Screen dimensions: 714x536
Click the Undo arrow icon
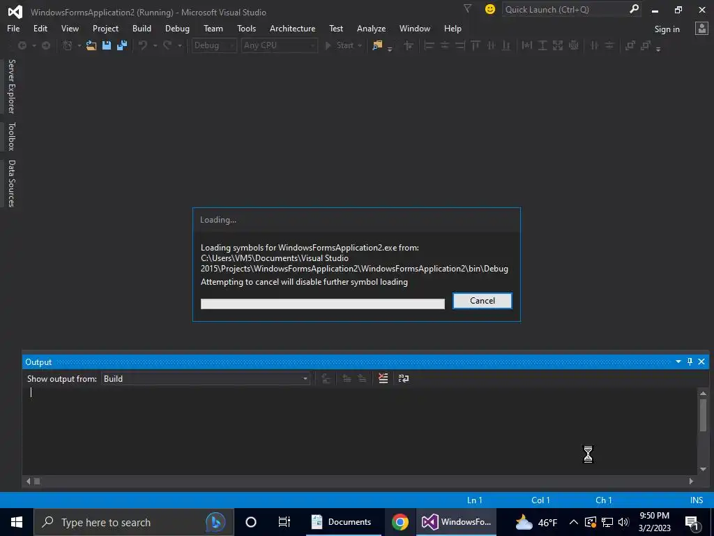tap(143, 45)
